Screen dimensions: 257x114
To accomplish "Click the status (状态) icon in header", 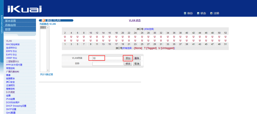I will coord(198,13).
